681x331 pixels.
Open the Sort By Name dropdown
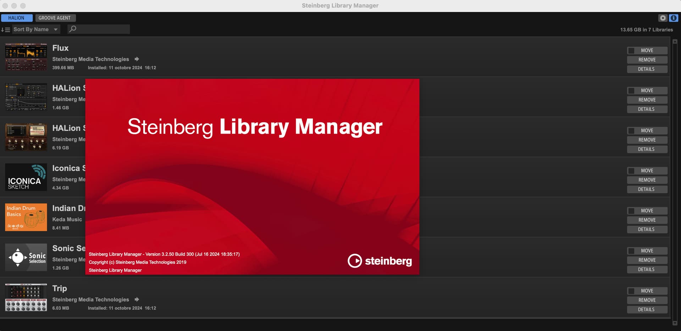pos(36,29)
